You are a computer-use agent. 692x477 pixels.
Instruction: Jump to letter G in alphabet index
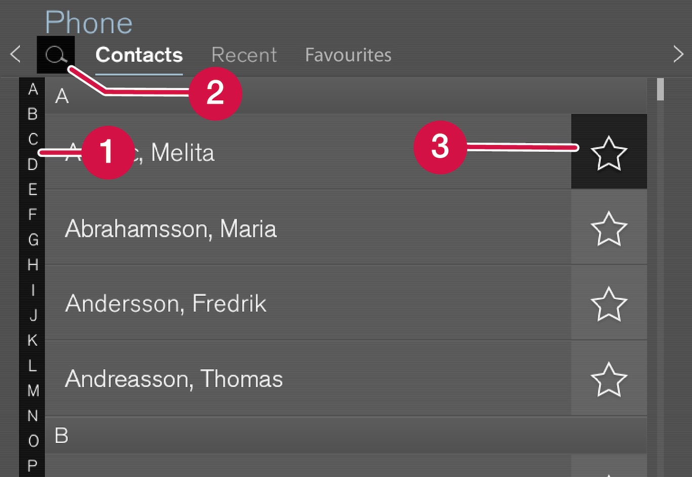(33, 239)
